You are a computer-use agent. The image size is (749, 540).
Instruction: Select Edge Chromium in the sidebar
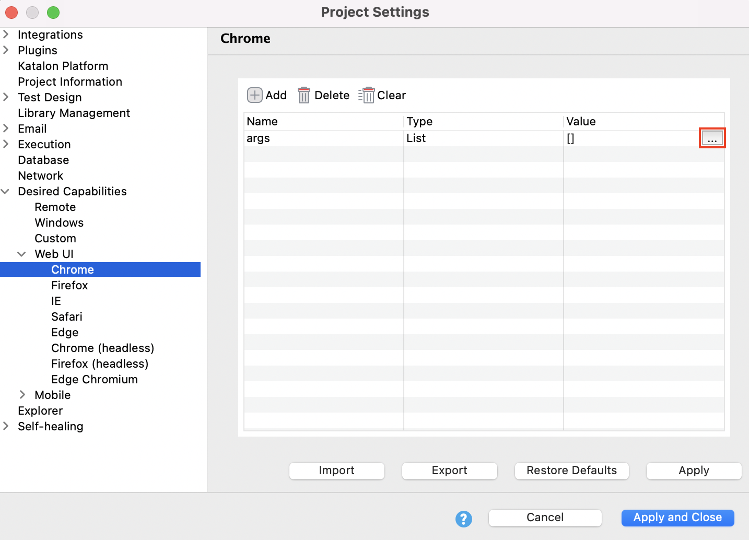point(95,379)
